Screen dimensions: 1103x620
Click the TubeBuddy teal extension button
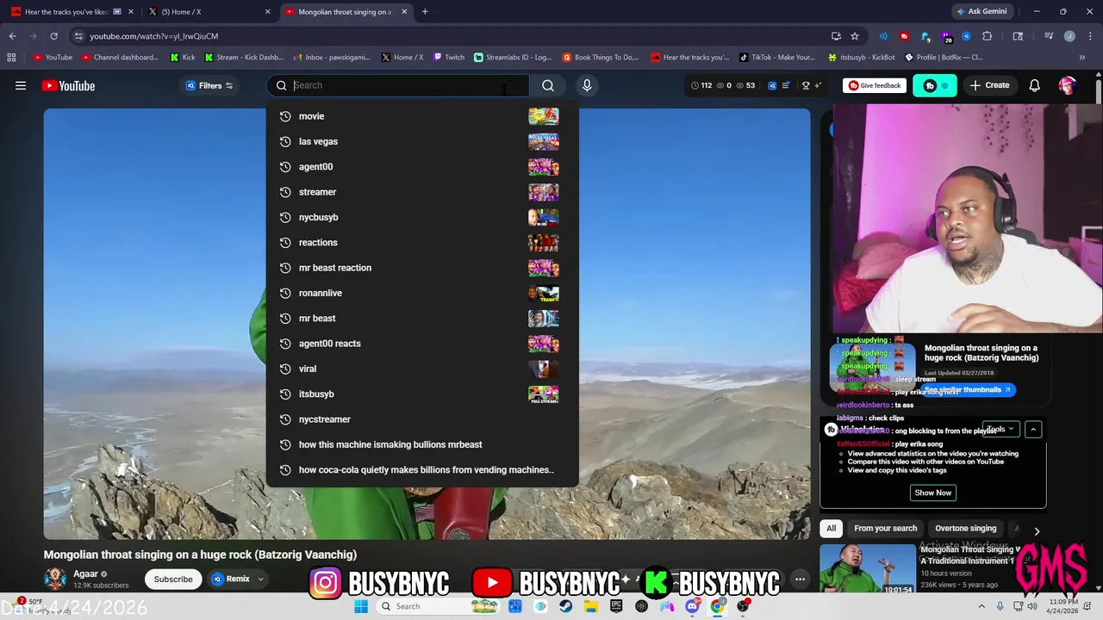pos(934,85)
